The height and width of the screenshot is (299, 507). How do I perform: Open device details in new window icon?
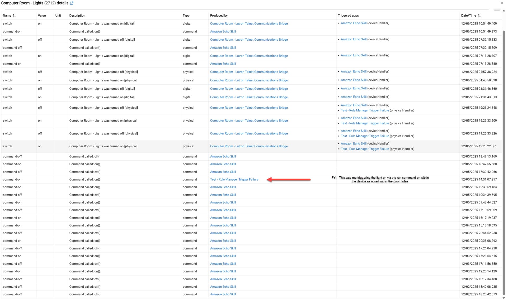point(72,3)
